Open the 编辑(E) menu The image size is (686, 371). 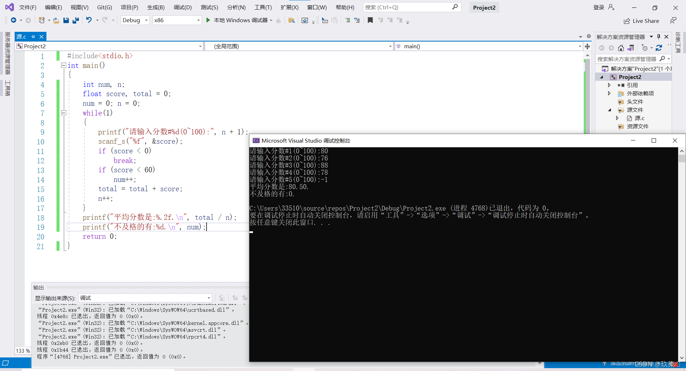click(53, 7)
